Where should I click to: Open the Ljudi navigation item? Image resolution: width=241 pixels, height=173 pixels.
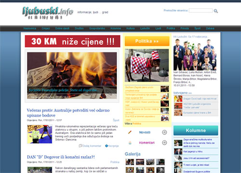click(158, 28)
